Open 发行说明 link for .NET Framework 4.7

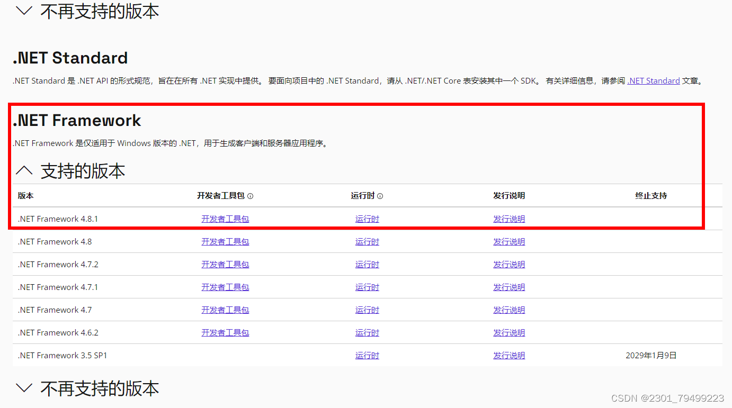(509, 310)
